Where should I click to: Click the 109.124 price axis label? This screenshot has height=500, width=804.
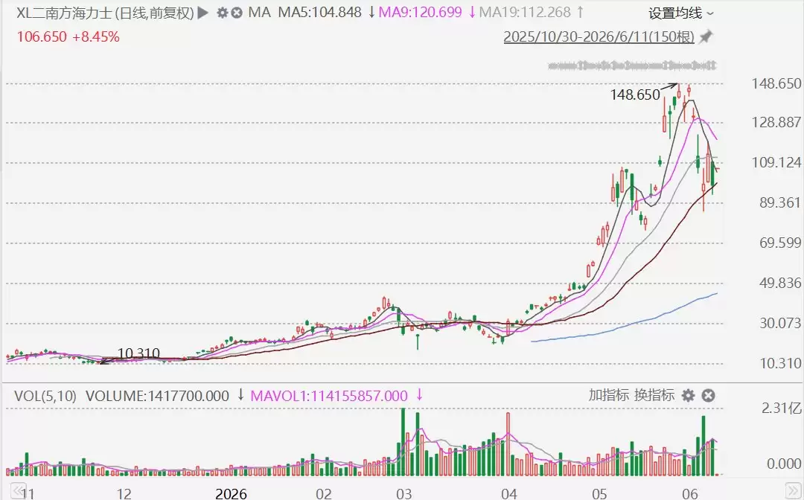[776, 162]
